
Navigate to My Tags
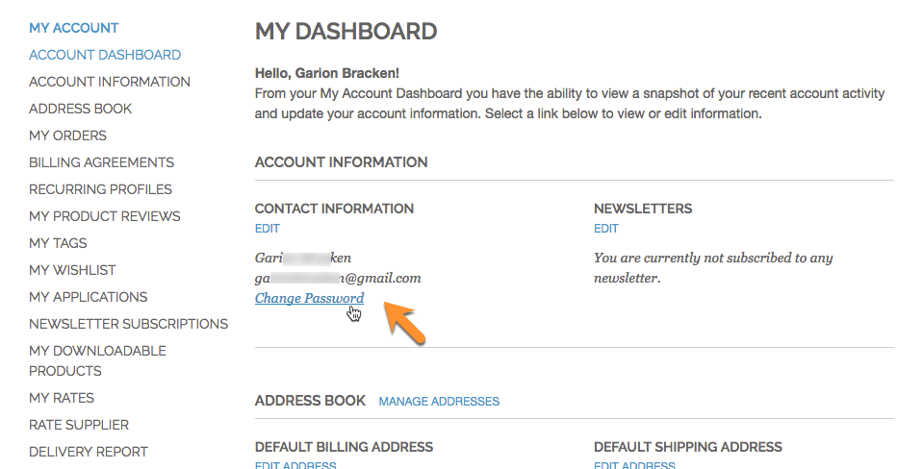pos(58,243)
